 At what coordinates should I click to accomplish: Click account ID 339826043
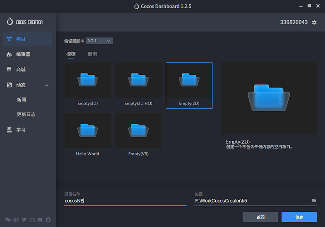(x=294, y=22)
